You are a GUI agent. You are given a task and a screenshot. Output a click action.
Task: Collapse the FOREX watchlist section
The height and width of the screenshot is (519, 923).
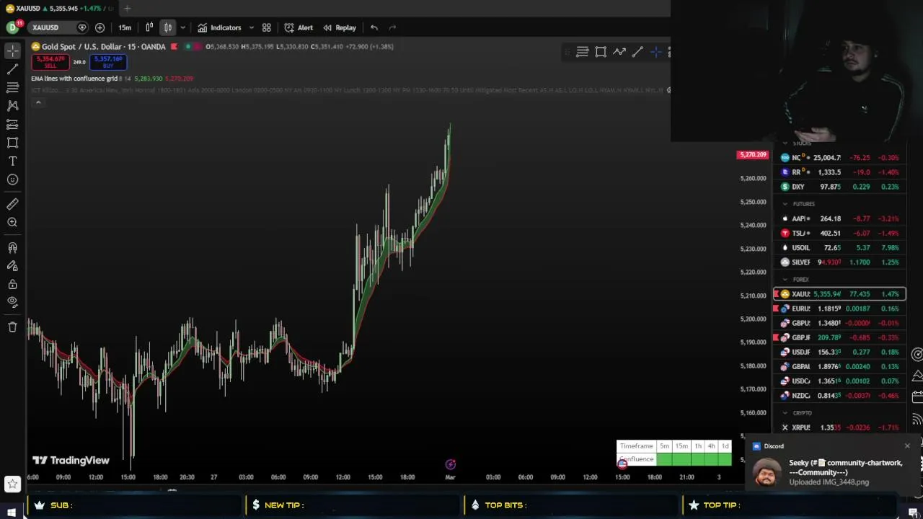785,279
